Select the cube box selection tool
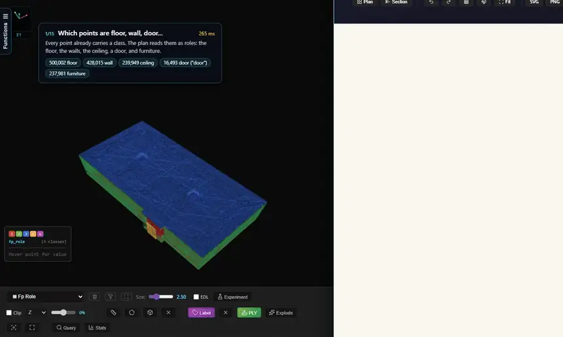Viewport: 563px width, 337px height. coord(150,313)
